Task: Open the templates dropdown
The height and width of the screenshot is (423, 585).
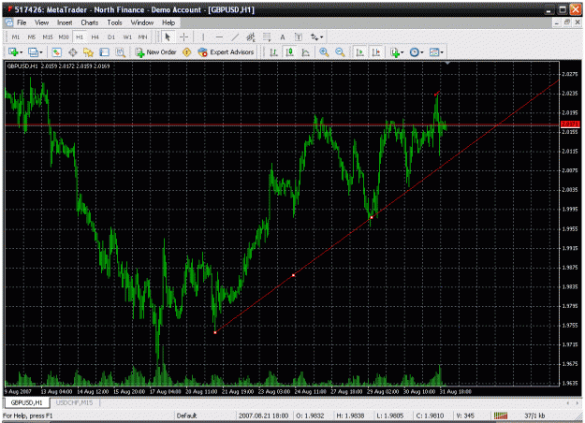Action: click(x=436, y=52)
